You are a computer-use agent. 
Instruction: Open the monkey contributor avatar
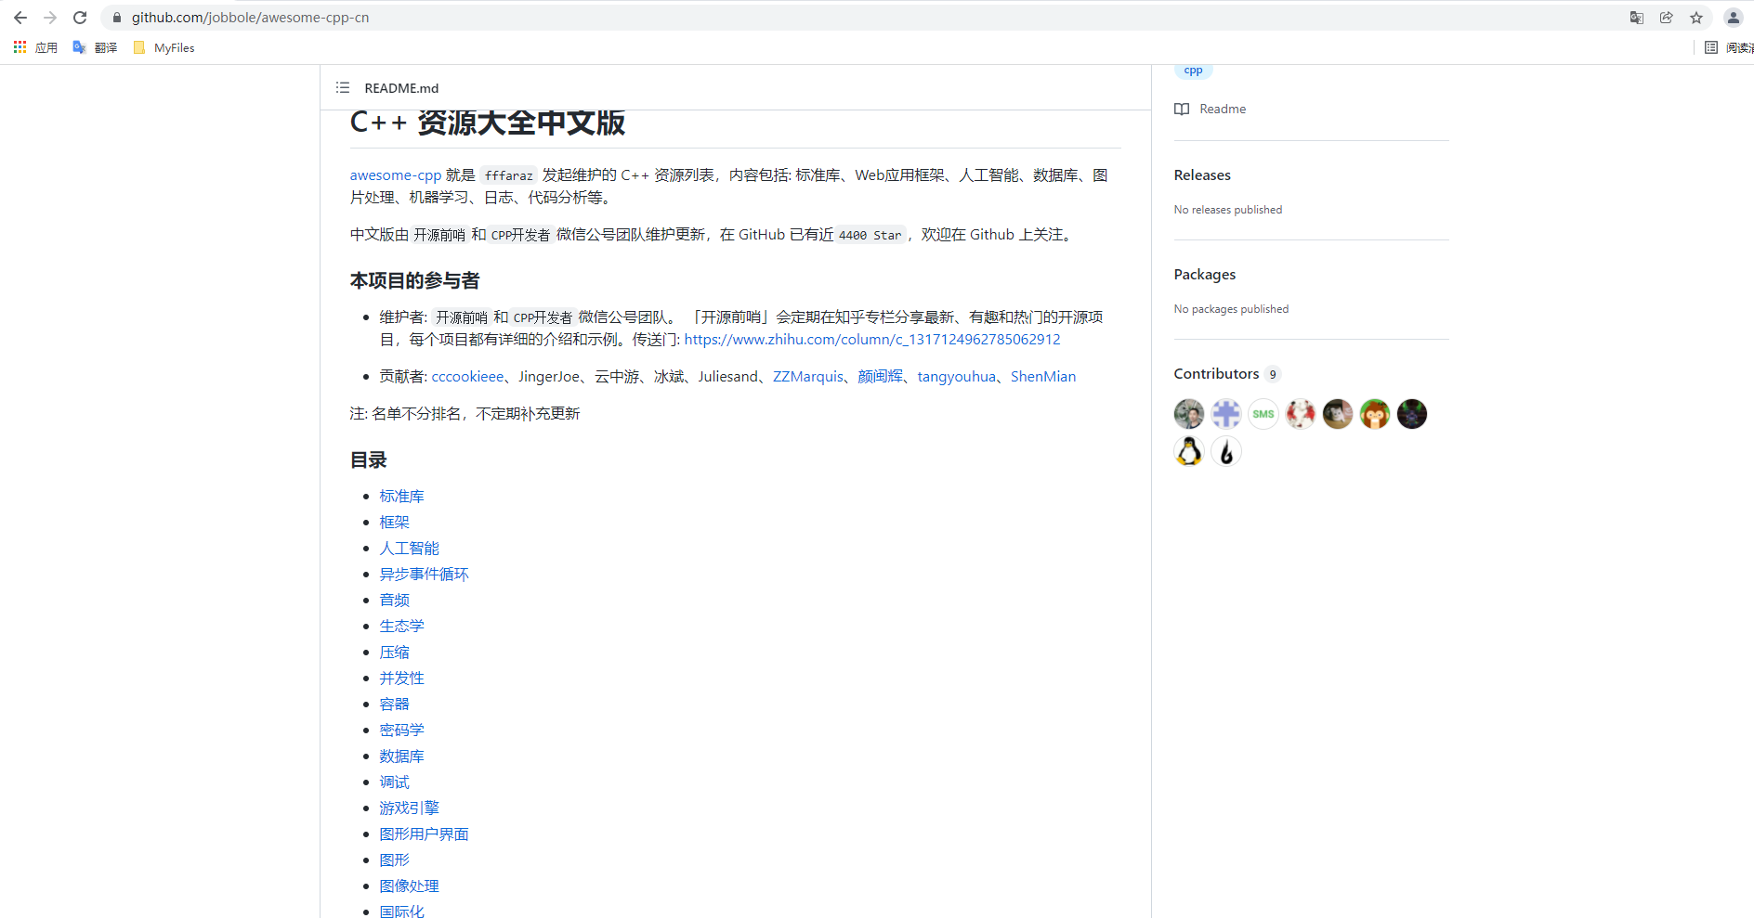[1375, 414]
